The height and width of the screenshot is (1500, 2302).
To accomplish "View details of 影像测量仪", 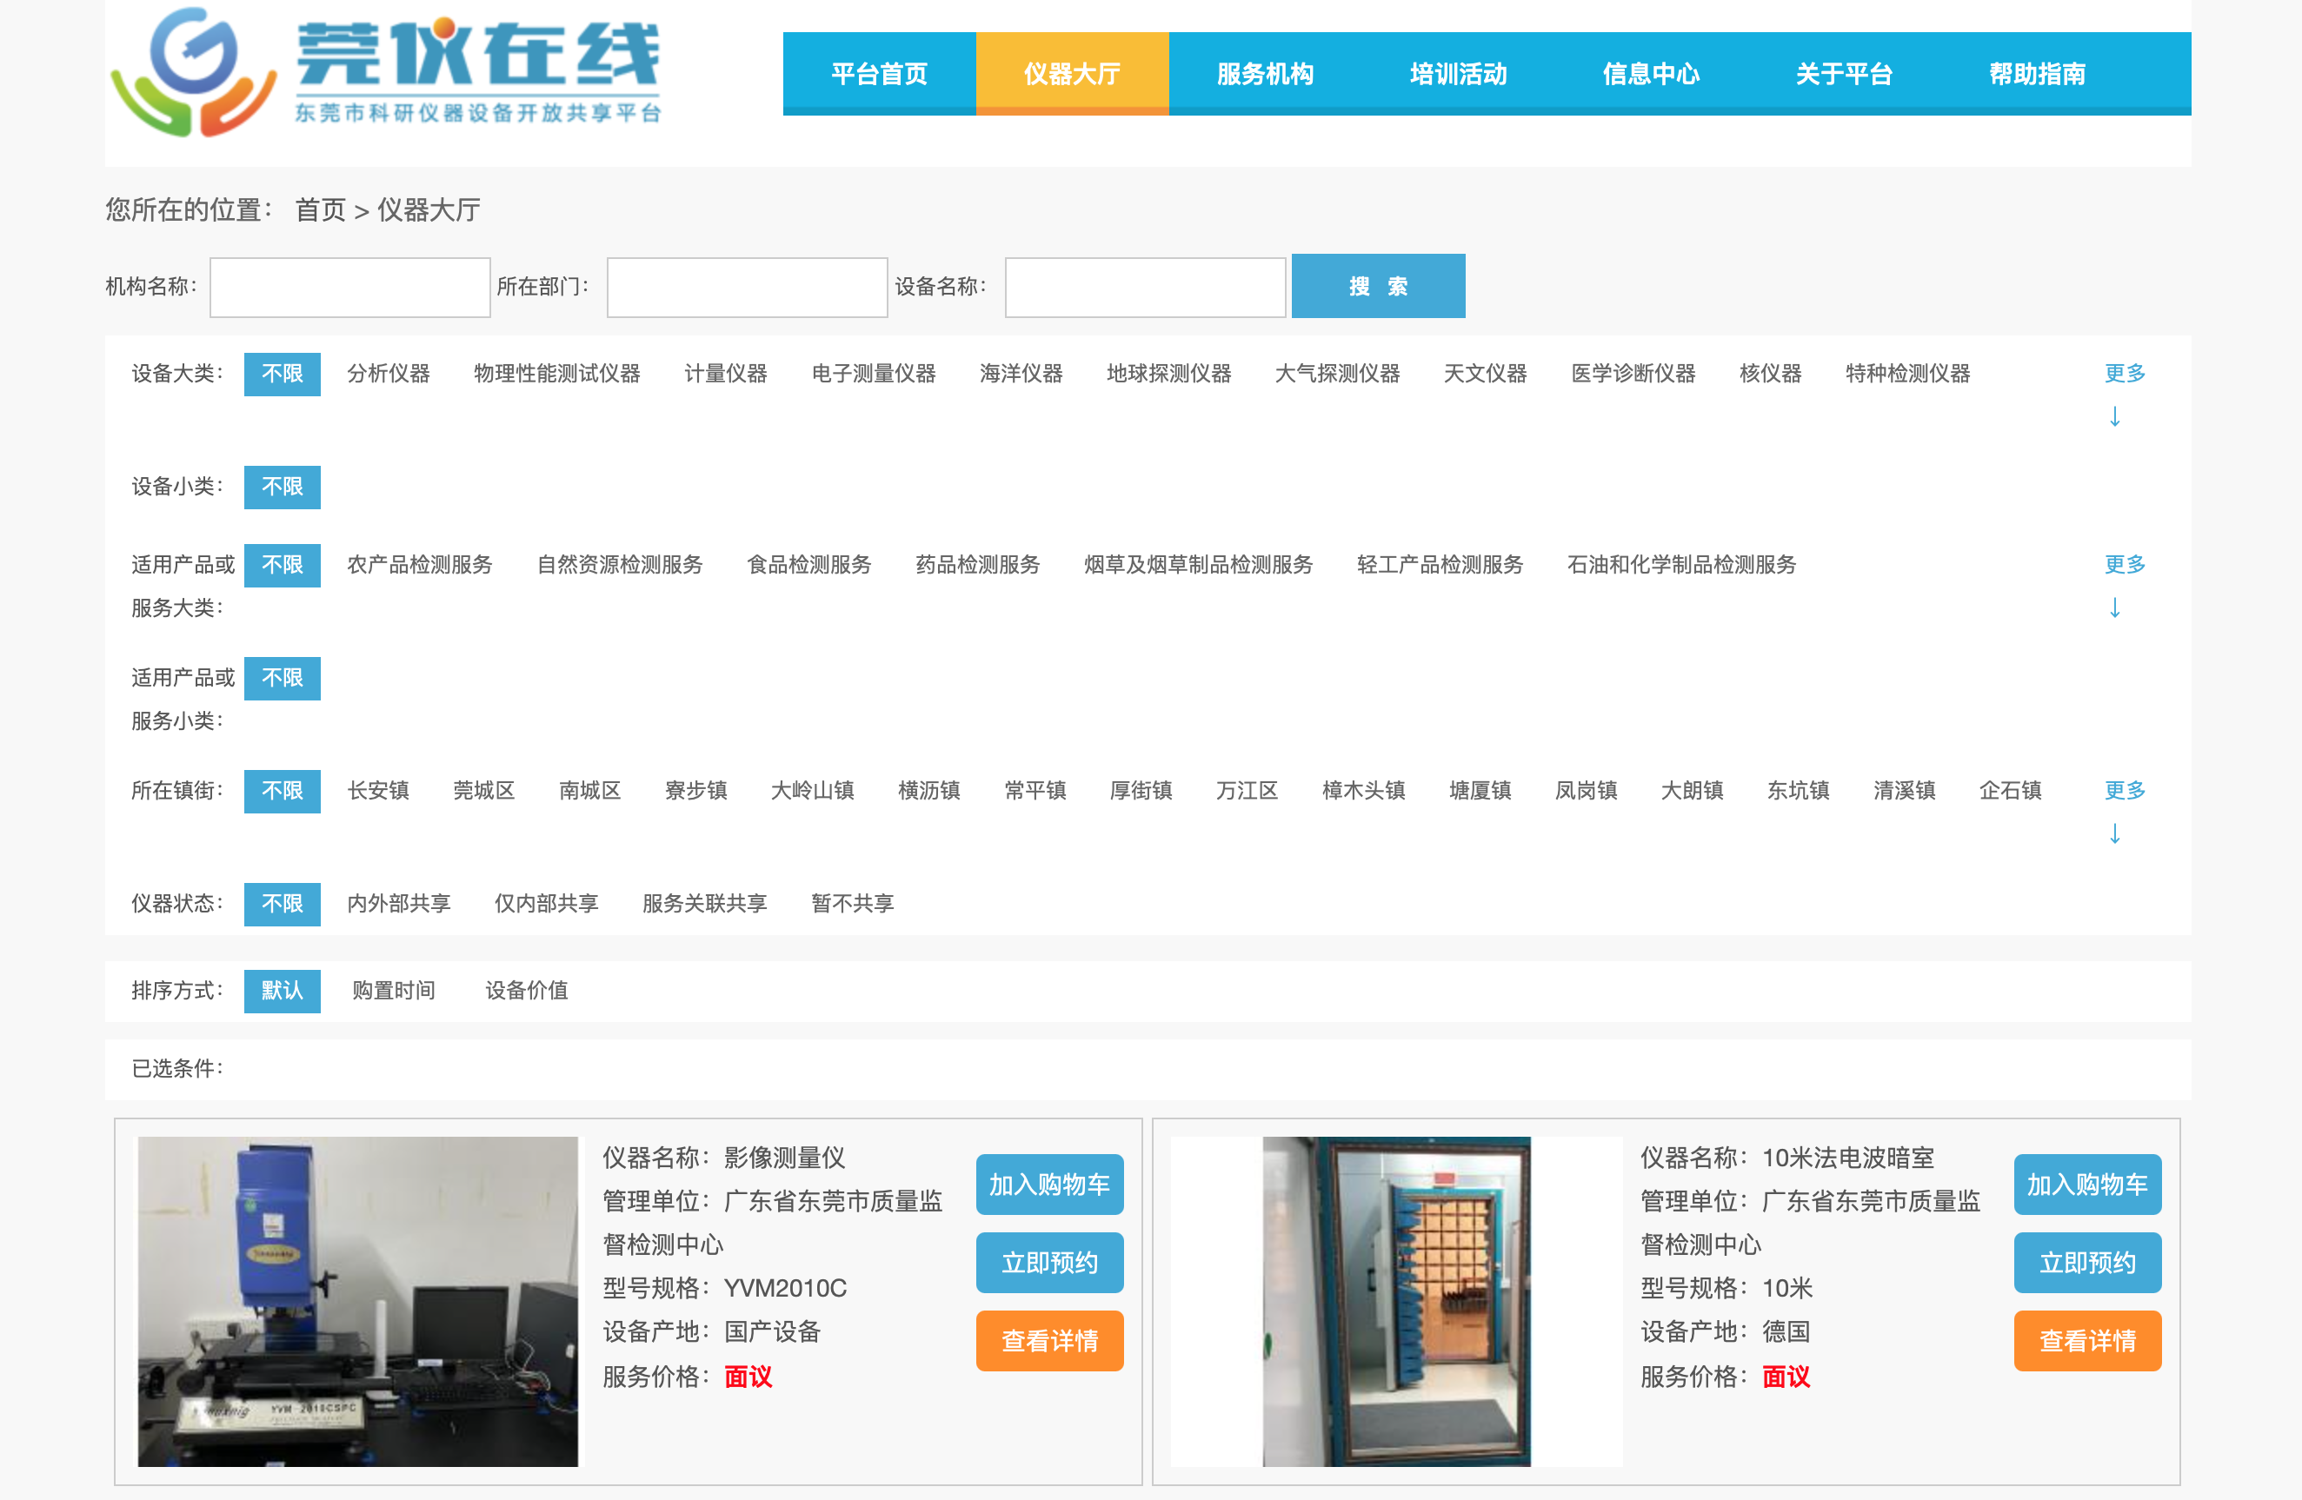I will coord(1048,1340).
